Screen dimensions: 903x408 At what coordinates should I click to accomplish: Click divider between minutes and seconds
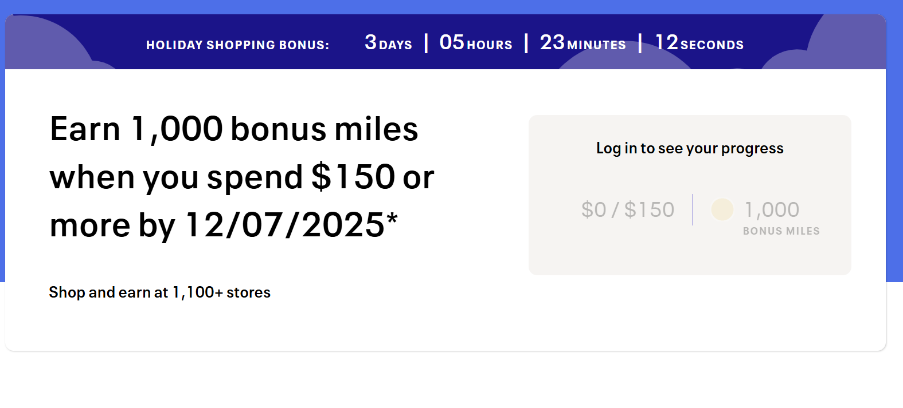pos(640,43)
